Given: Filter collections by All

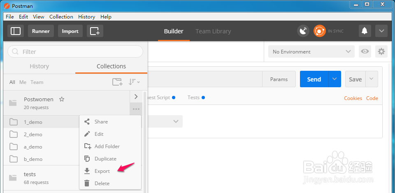Looking at the screenshot, I should [x=12, y=82].
